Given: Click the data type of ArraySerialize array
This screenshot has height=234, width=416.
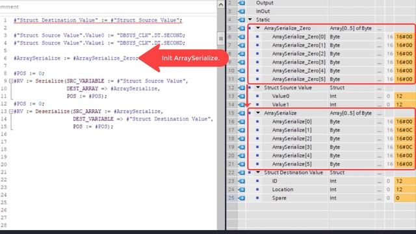Looking at the screenshot, I should tap(350, 113).
